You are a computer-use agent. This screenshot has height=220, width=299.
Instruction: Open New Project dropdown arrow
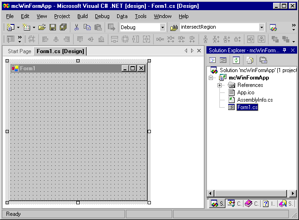tap(18, 27)
